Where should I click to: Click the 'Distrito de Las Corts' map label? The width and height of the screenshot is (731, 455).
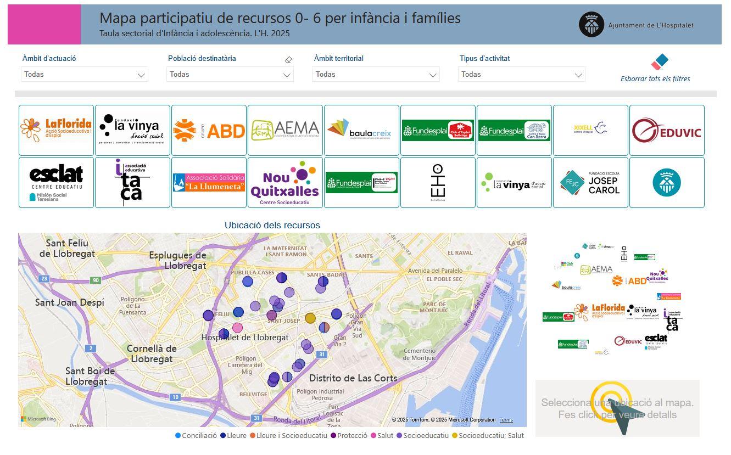[x=353, y=378]
